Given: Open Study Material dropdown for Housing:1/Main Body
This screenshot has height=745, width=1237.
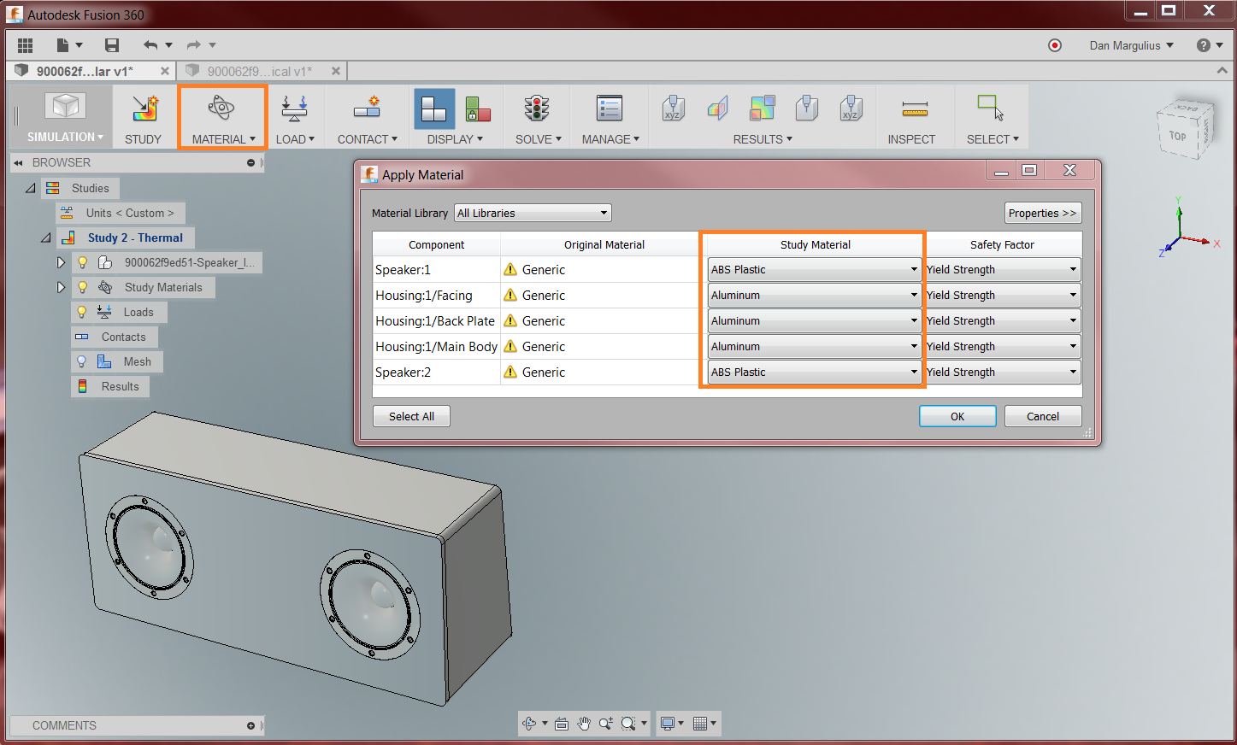Looking at the screenshot, I should pyautogui.click(x=814, y=346).
